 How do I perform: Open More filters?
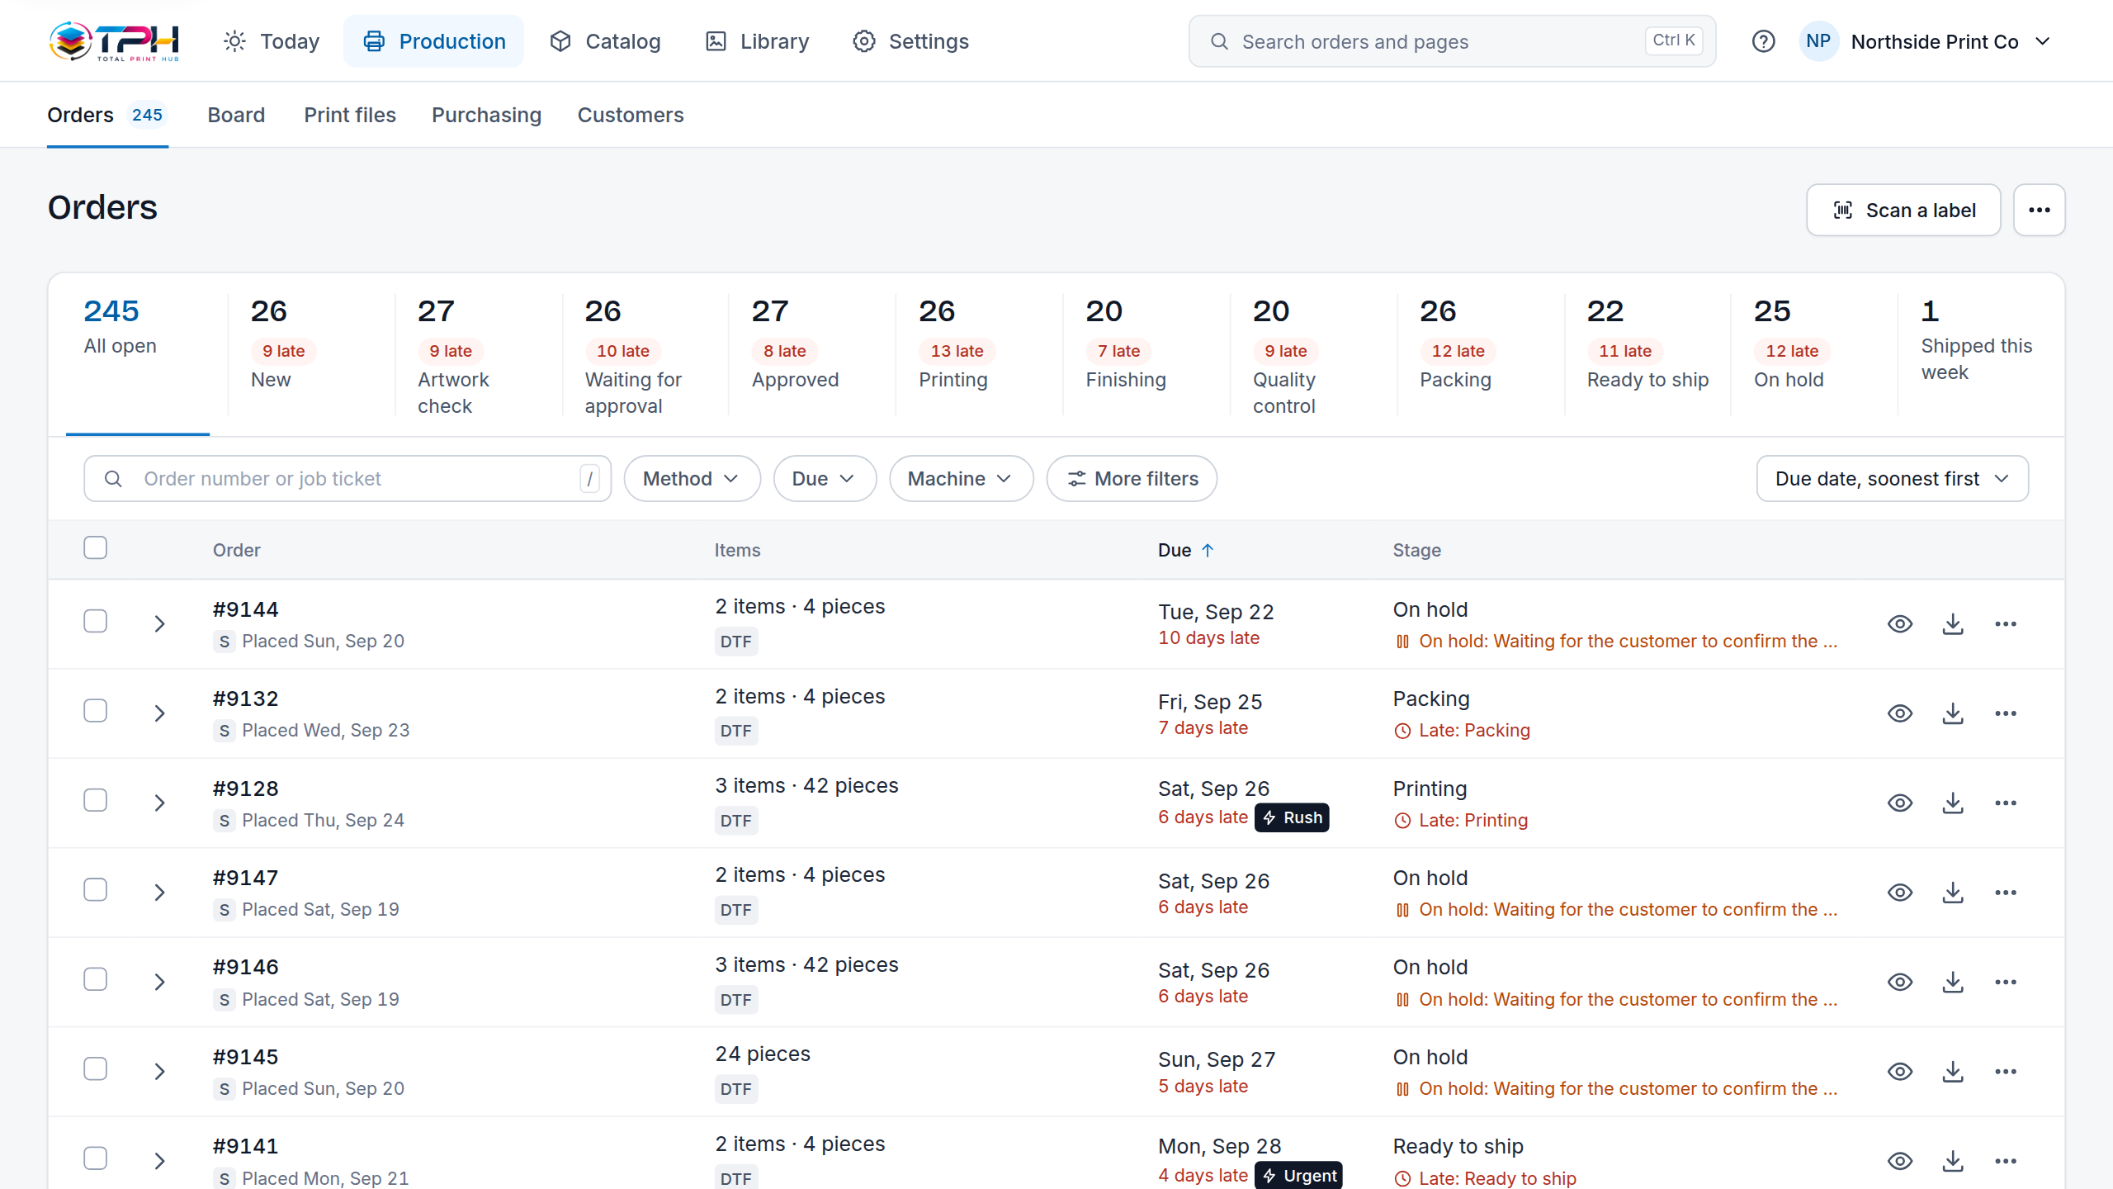pyautogui.click(x=1132, y=479)
